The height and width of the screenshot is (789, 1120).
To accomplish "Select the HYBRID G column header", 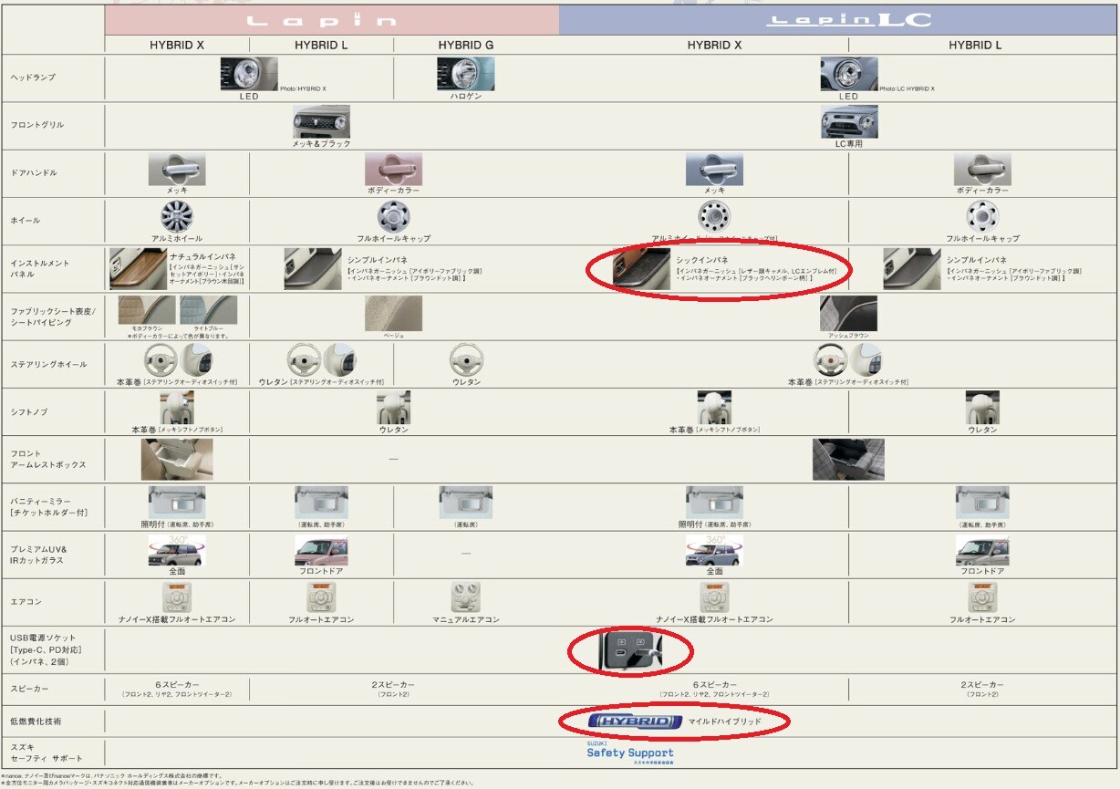I will coord(466,45).
